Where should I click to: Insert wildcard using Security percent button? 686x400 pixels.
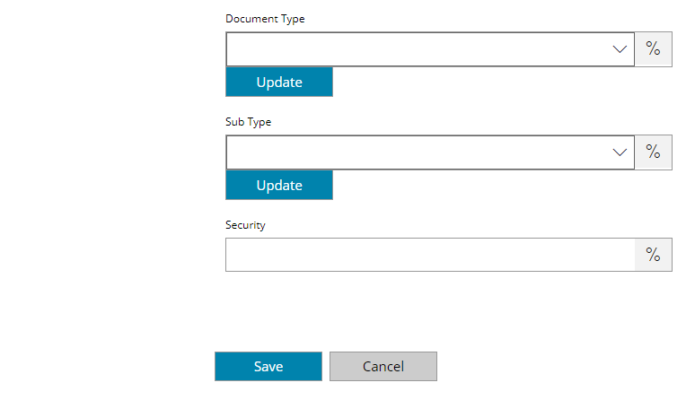(x=653, y=255)
